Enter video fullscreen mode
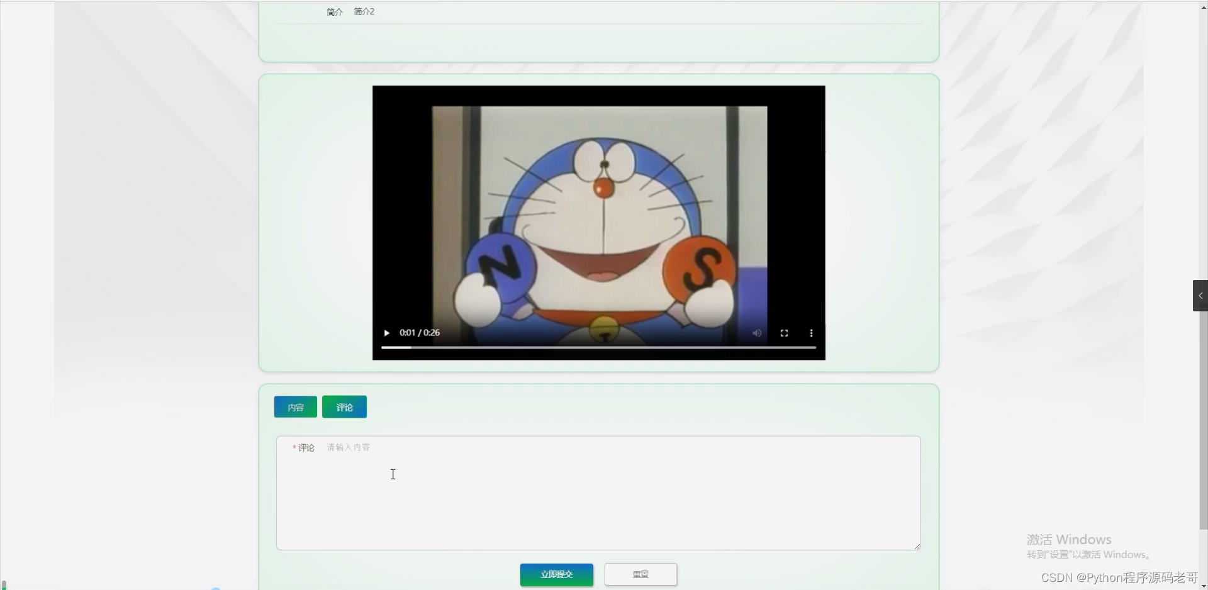 tap(784, 333)
